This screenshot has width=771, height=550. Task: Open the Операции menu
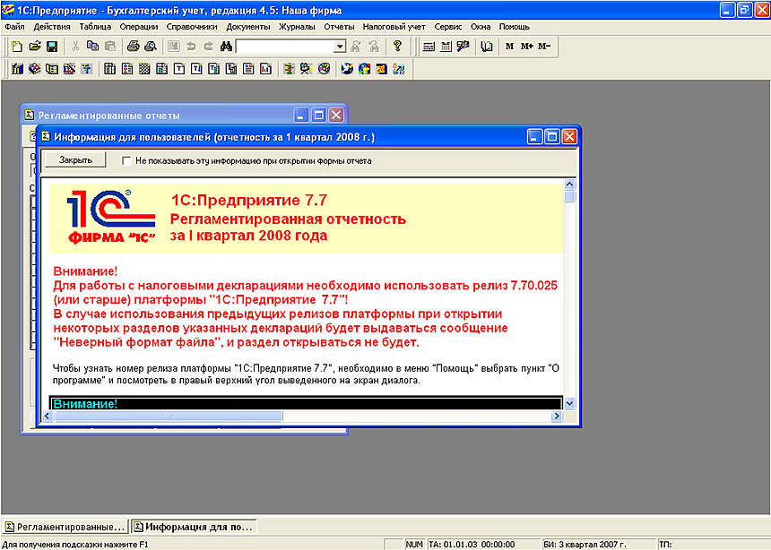tap(139, 27)
